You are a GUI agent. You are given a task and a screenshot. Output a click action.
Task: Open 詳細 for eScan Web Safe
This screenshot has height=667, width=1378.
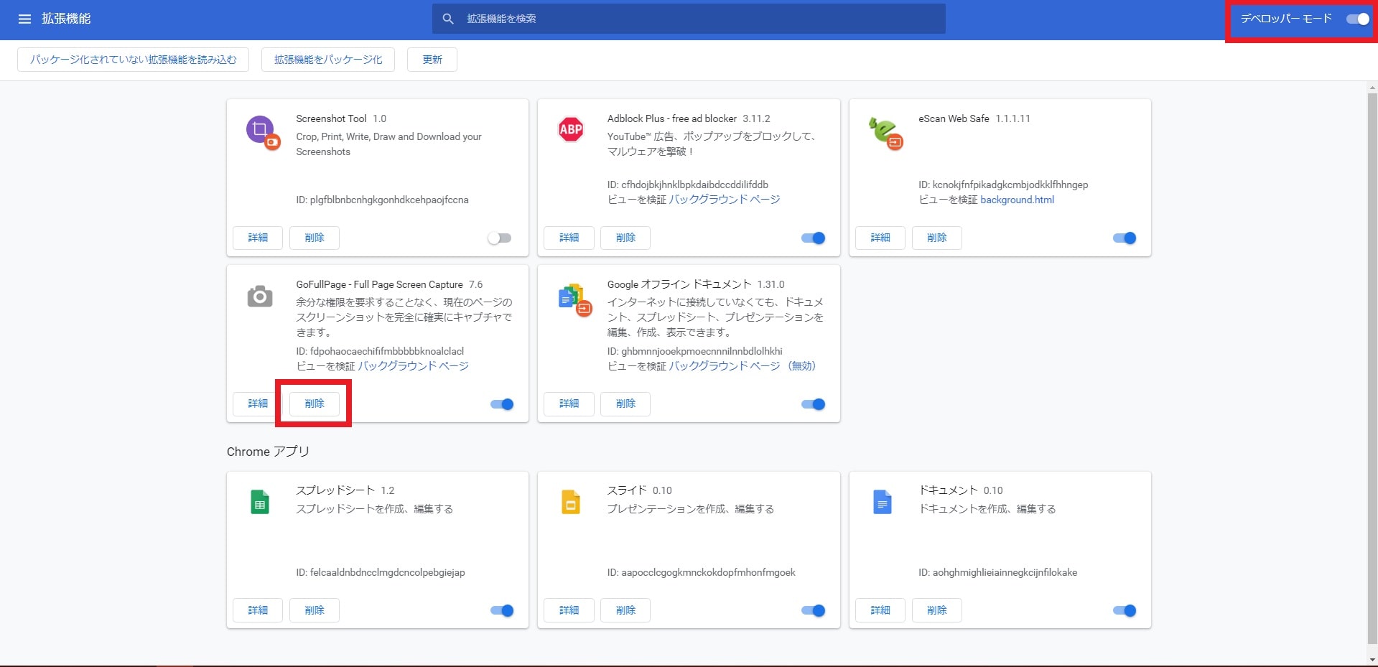tap(880, 238)
